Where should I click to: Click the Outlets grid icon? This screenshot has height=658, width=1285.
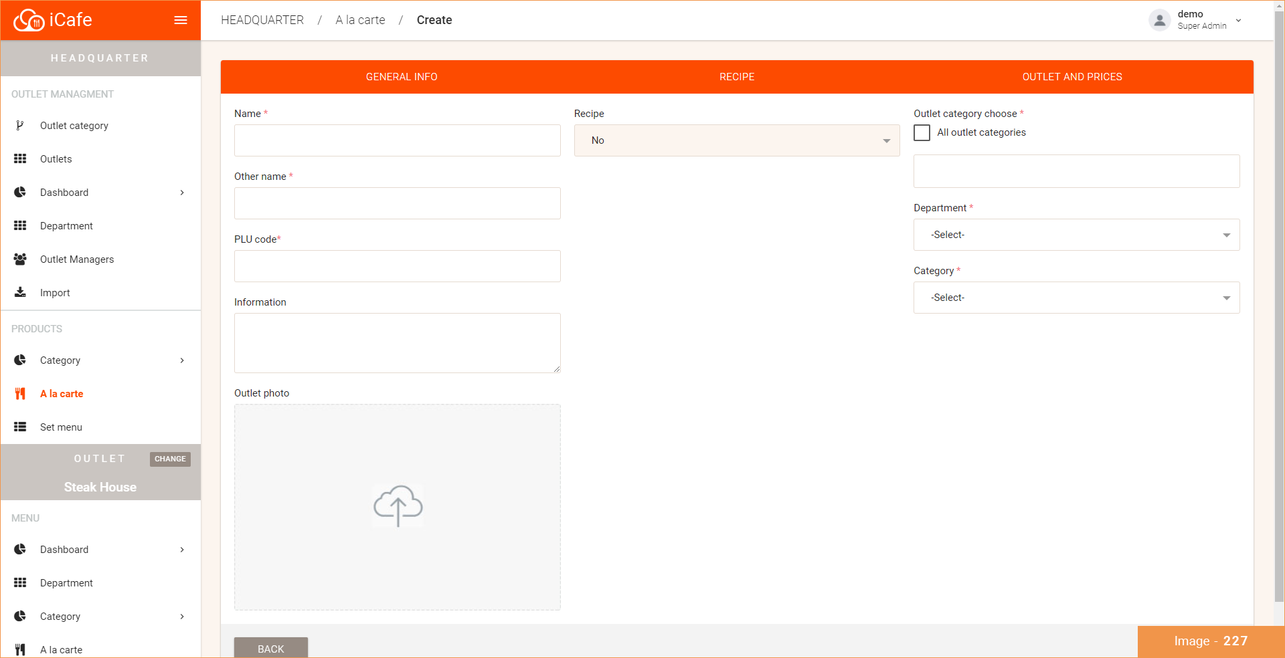point(20,159)
